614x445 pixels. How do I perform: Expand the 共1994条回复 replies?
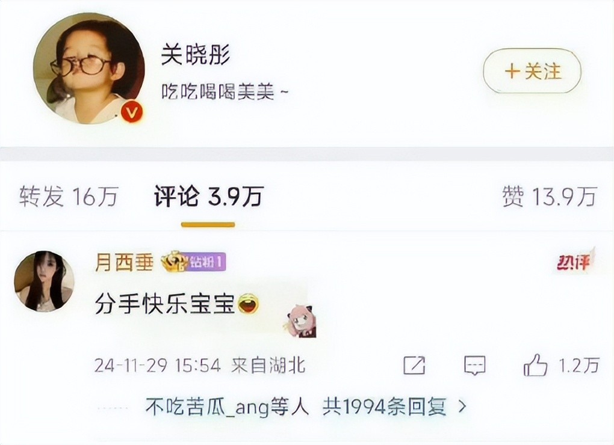click(385, 408)
